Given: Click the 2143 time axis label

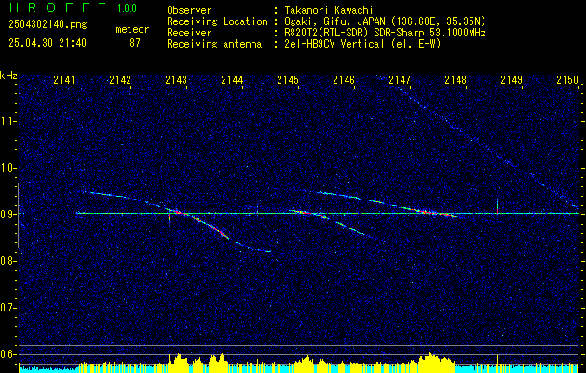Looking at the screenshot, I should [176, 80].
